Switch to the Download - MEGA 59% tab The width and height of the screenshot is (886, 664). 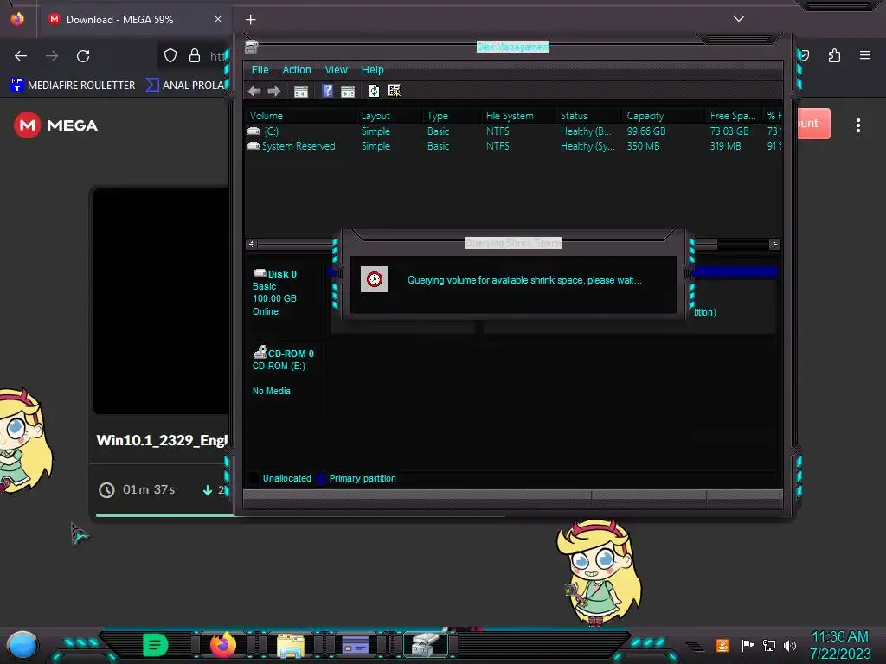(x=134, y=20)
